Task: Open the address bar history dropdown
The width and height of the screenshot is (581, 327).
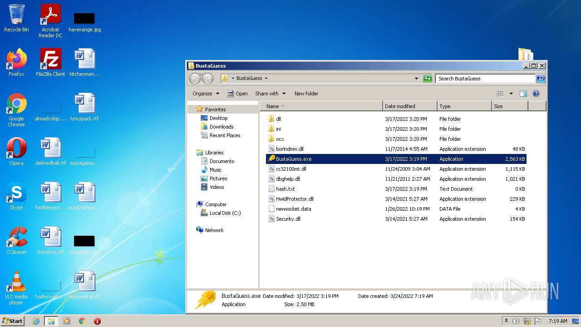Action: tap(416, 79)
